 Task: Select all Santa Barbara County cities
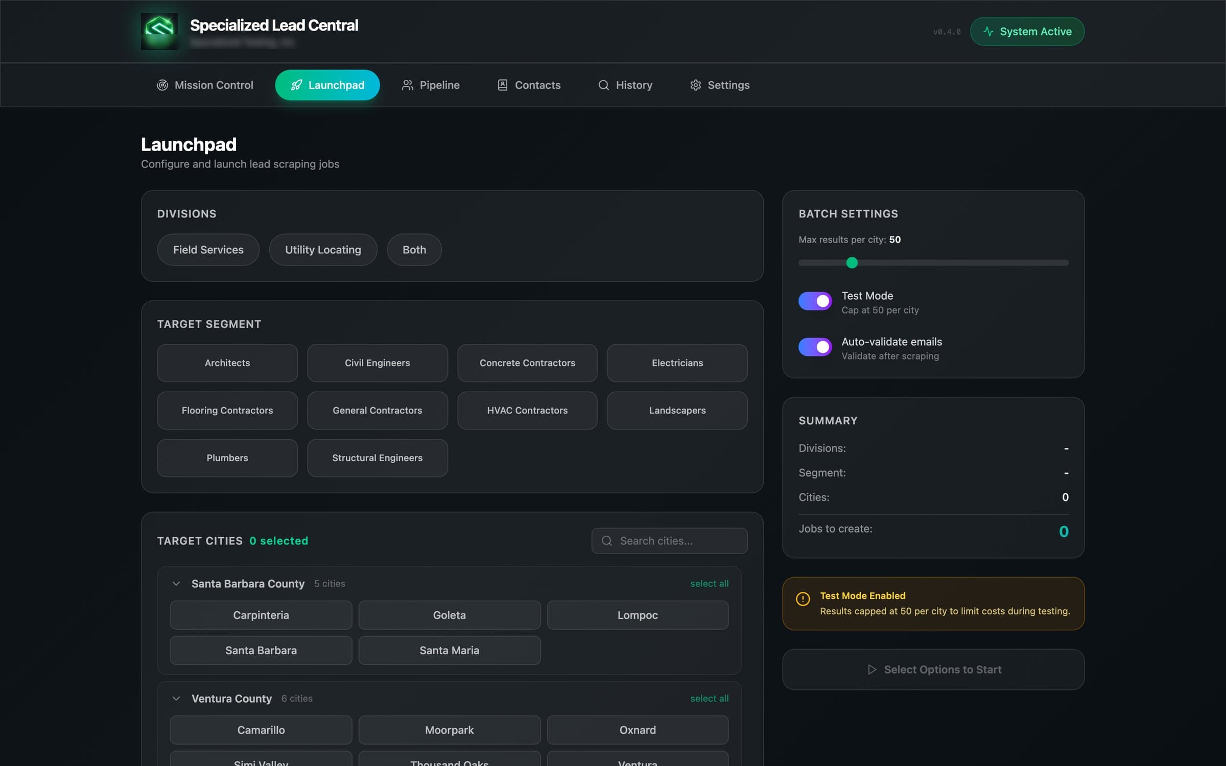tap(710, 584)
